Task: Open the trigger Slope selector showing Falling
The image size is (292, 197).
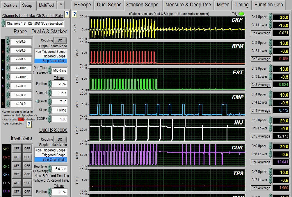Action: coord(59,110)
